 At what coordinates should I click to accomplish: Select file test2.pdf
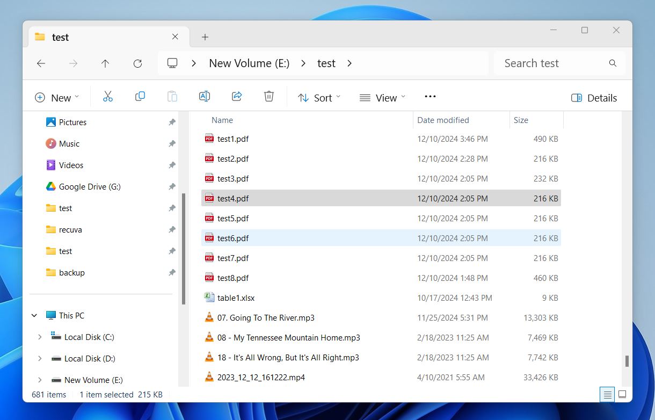point(381,158)
